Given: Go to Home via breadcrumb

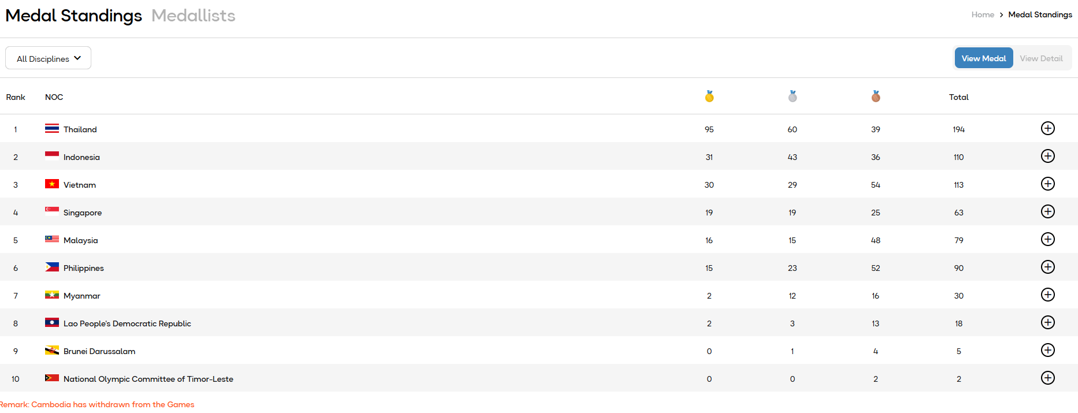Looking at the screenshot, I should click(x=983, y=14).
